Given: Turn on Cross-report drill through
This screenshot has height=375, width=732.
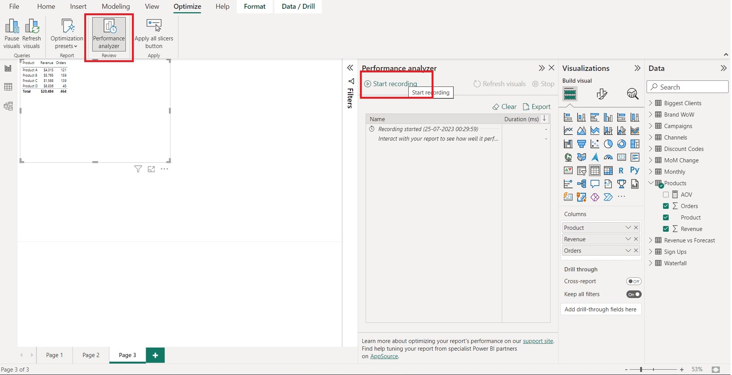Looking at the screenshot, I should tap(634, 281).
